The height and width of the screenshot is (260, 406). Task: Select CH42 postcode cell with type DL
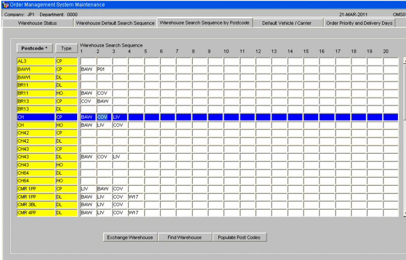[36, 141]
